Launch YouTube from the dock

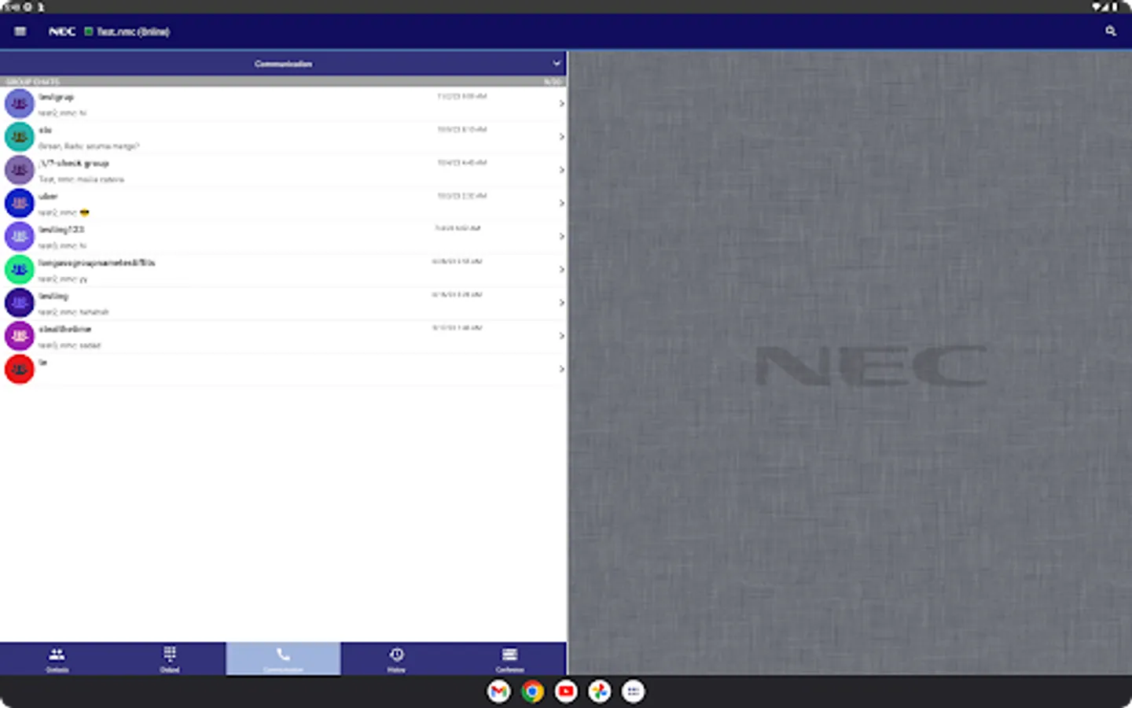point(566,691)
